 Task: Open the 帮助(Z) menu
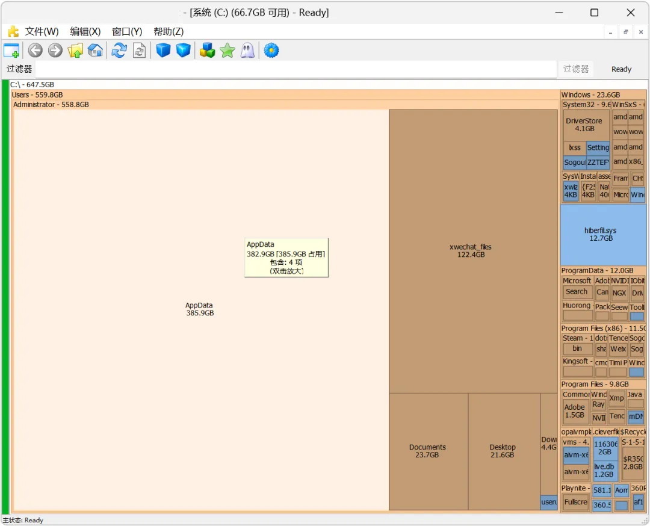pyautogui.click(x=169, y=31)
